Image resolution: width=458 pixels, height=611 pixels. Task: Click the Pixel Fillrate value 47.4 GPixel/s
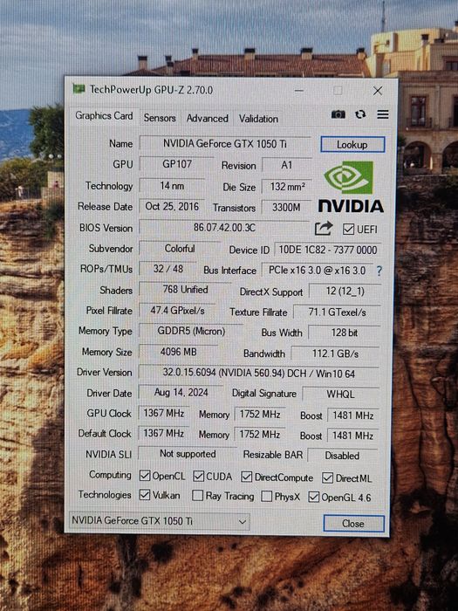pyautogui.click(x=178, y=311)
